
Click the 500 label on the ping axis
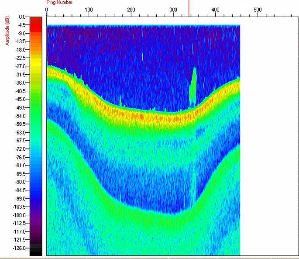[x=258, y=9]
